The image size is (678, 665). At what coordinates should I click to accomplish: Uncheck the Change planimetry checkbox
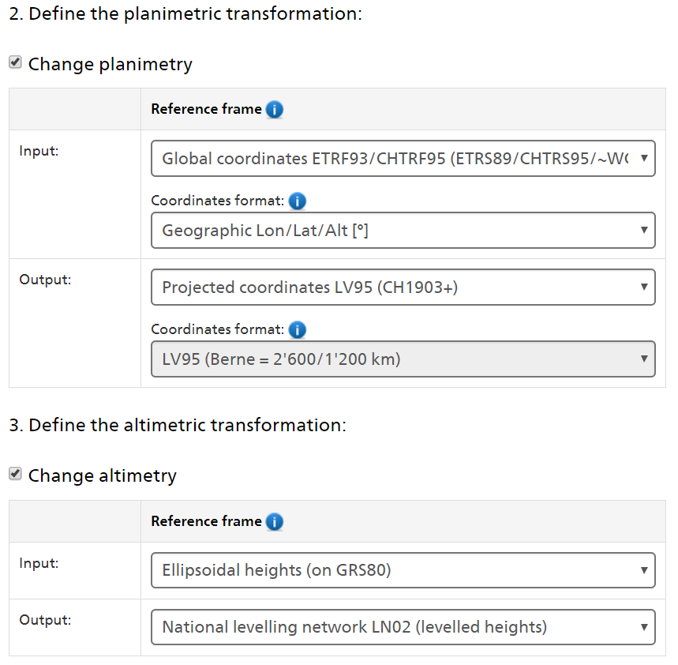tap(15, 62)
